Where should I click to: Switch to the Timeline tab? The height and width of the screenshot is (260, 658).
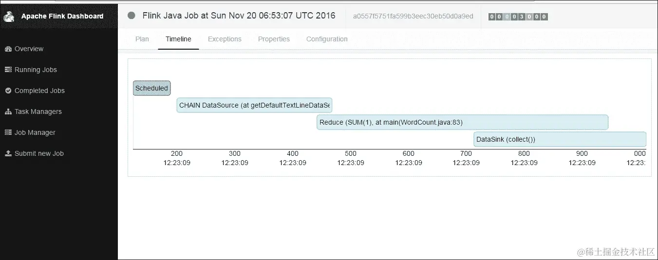[178, 39]
